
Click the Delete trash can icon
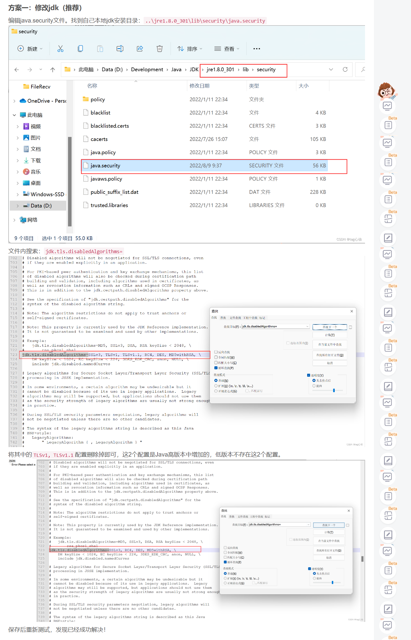(159, 49)
